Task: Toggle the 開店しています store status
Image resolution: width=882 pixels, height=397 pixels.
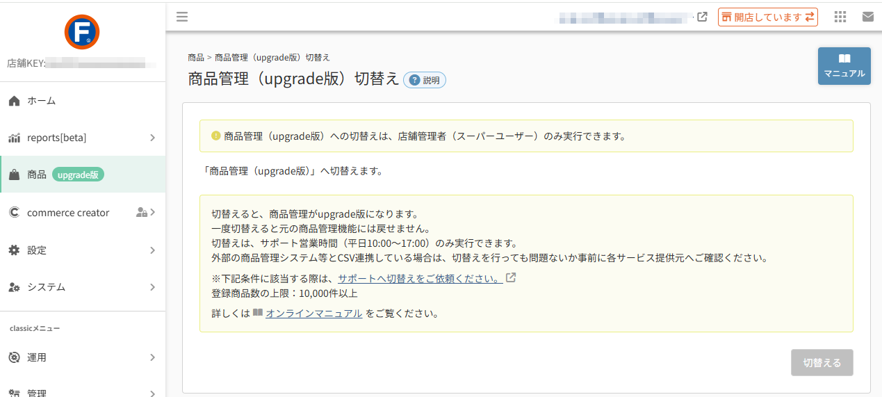Action: point(768,17)
